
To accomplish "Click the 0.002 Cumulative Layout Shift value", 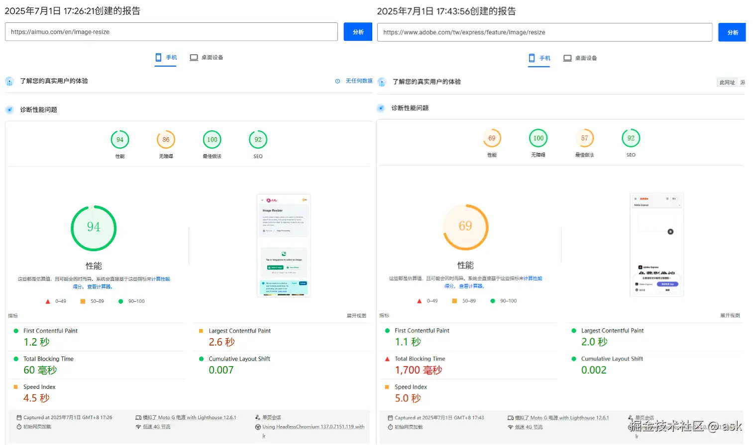I will coord(594,370).
